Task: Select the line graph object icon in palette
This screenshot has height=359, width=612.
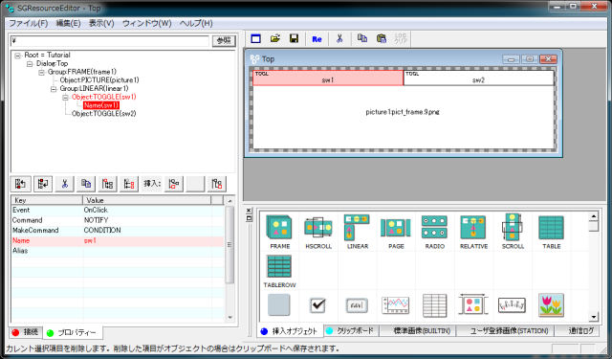Action: tap(395, 305)
